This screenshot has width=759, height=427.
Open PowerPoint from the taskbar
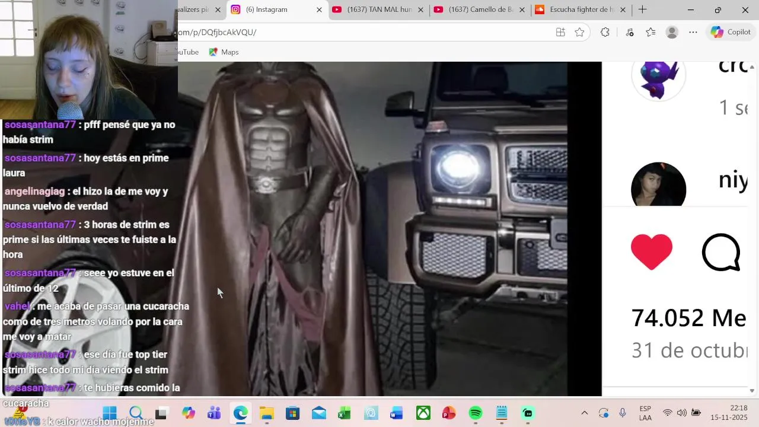click(449, 413)
